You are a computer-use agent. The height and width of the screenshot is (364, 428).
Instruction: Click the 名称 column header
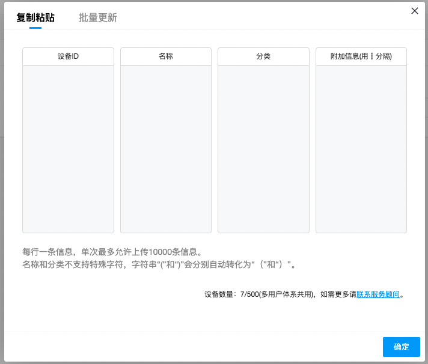tap(166, 56)
